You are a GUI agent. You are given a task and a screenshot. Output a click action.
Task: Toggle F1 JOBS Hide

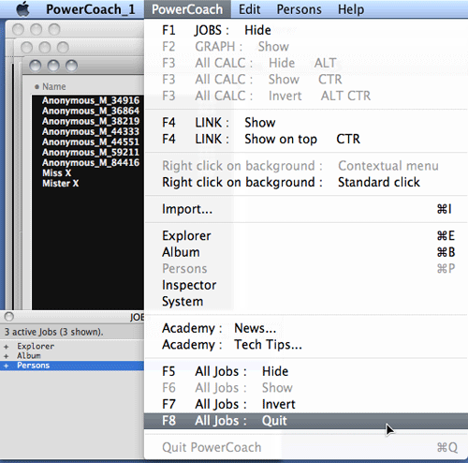point(306,30)
